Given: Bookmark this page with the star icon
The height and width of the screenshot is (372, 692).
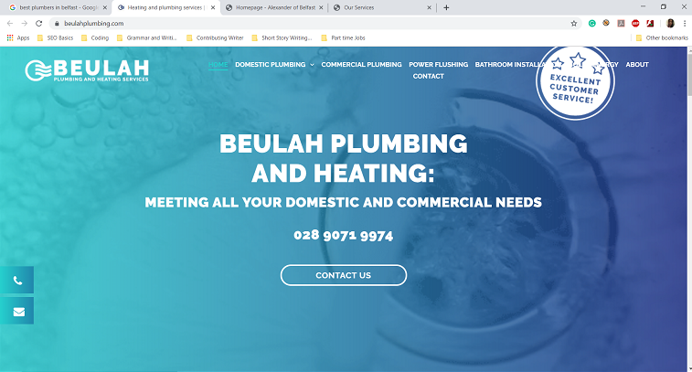Looking at the screenshot, I should click(x=574, y=24).
